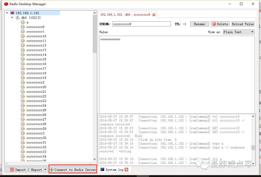Click the key icon next to cccccccccc16
Image resolution: width=261 pixels, height=177 pixels.
(x=23, y=64)
